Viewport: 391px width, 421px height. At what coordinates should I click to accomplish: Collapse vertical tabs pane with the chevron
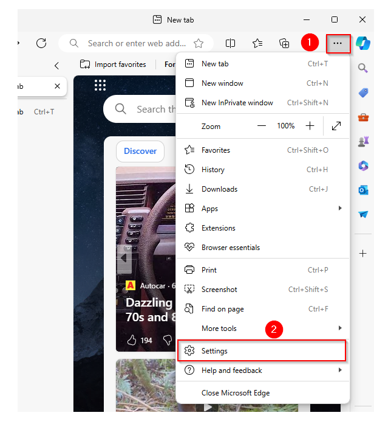tap(56, 66)
